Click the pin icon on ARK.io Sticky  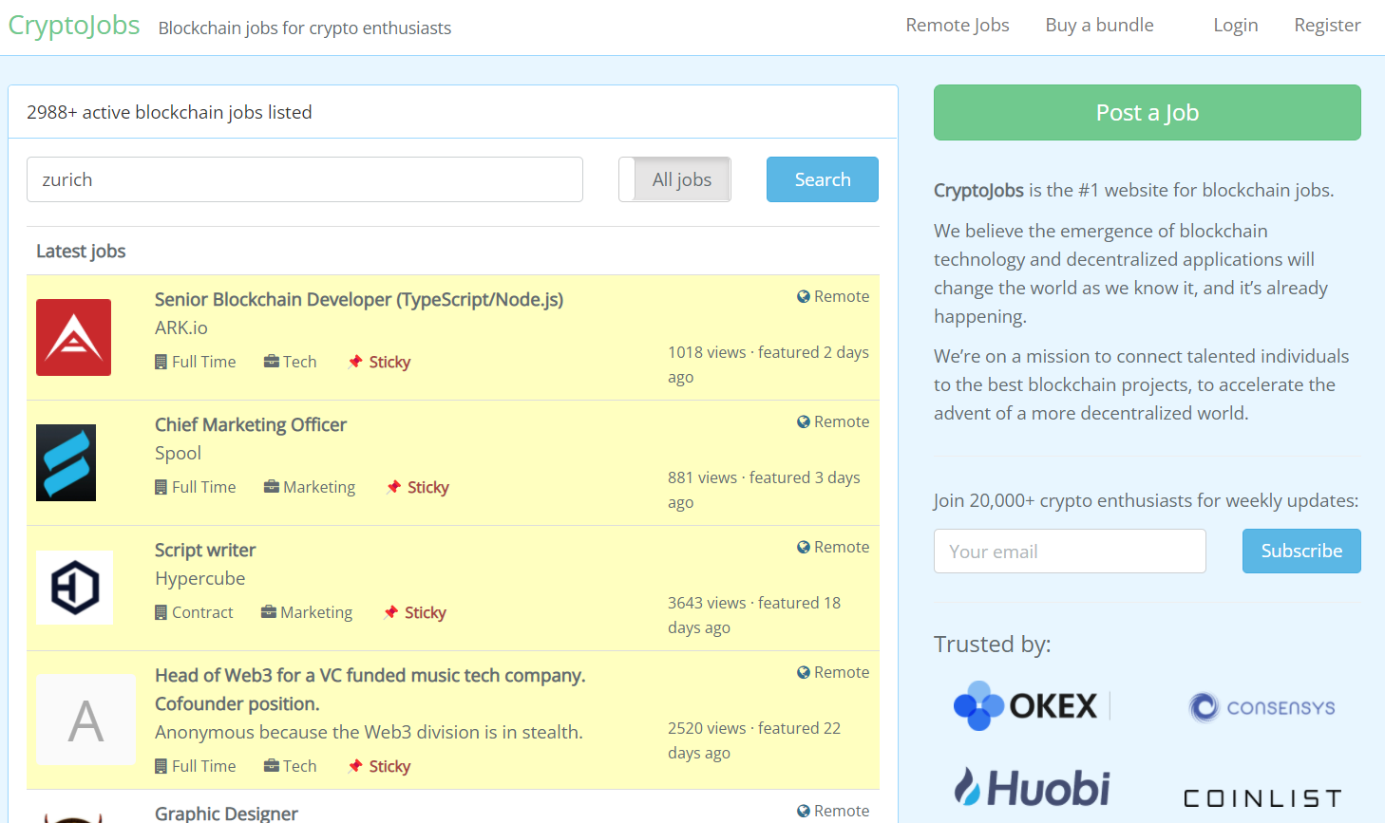click(x=355, y=362)
